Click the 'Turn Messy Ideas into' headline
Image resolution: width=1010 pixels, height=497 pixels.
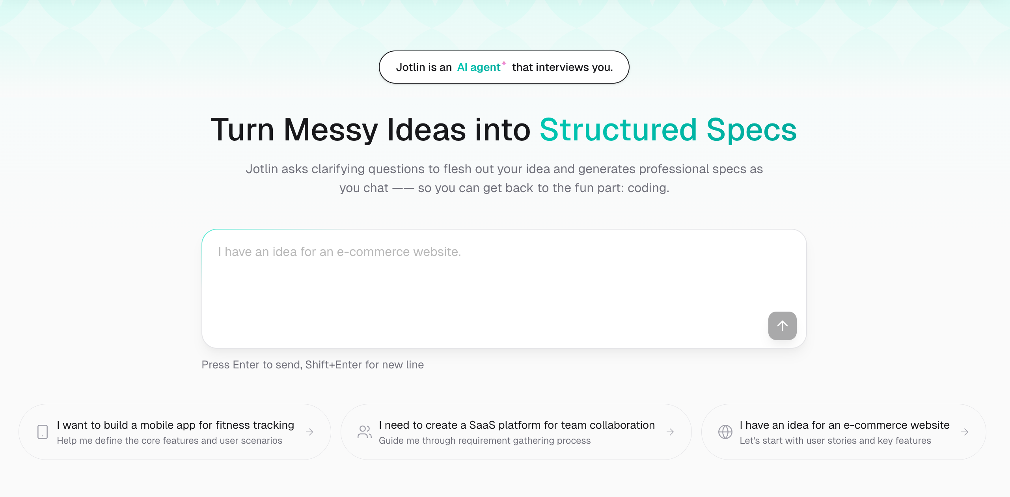click(x=371, y=129)
